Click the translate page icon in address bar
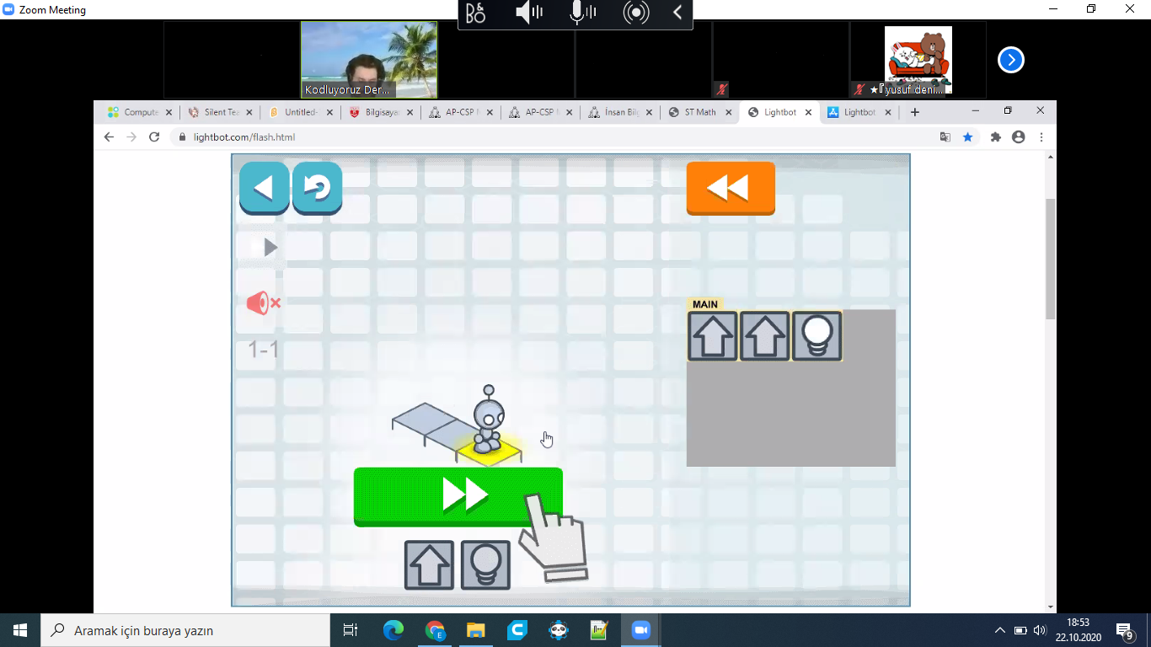The width and height of the screenshot is (1151, 647). (x=945, y=136)
